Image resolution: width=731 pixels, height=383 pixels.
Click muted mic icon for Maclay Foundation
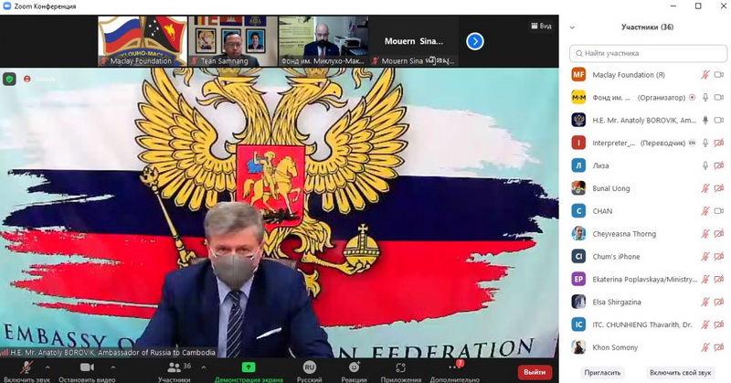tap(705, 75)
